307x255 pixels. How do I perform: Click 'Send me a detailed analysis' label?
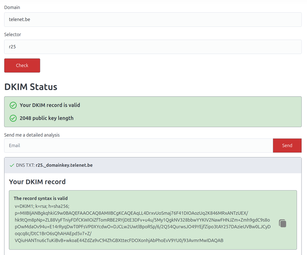(x=32, y=135)
